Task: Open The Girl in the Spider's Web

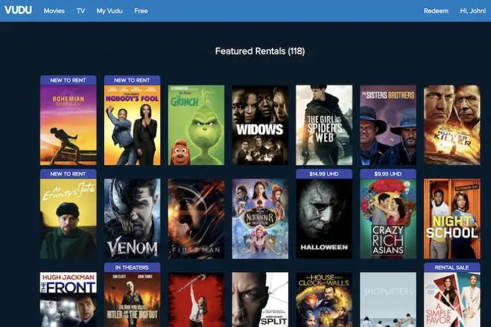Action: tap(324, 125)
